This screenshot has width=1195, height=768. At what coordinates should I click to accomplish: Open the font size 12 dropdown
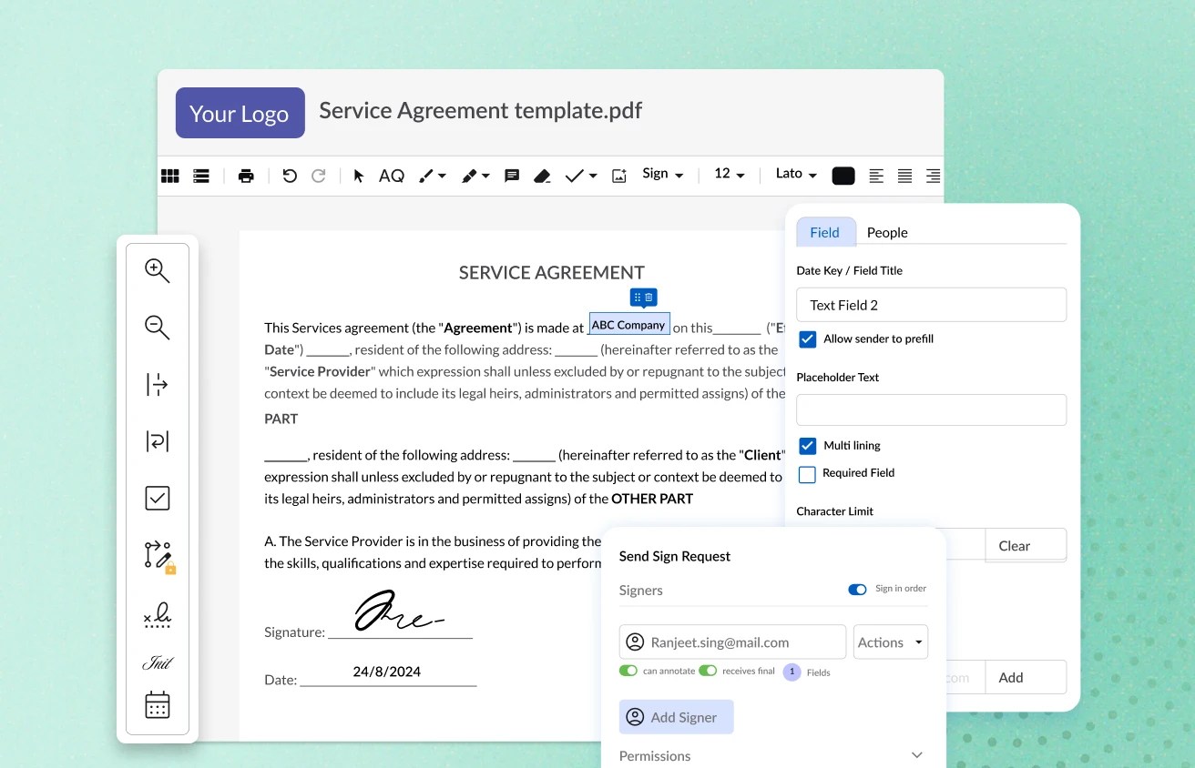[730, 174]
